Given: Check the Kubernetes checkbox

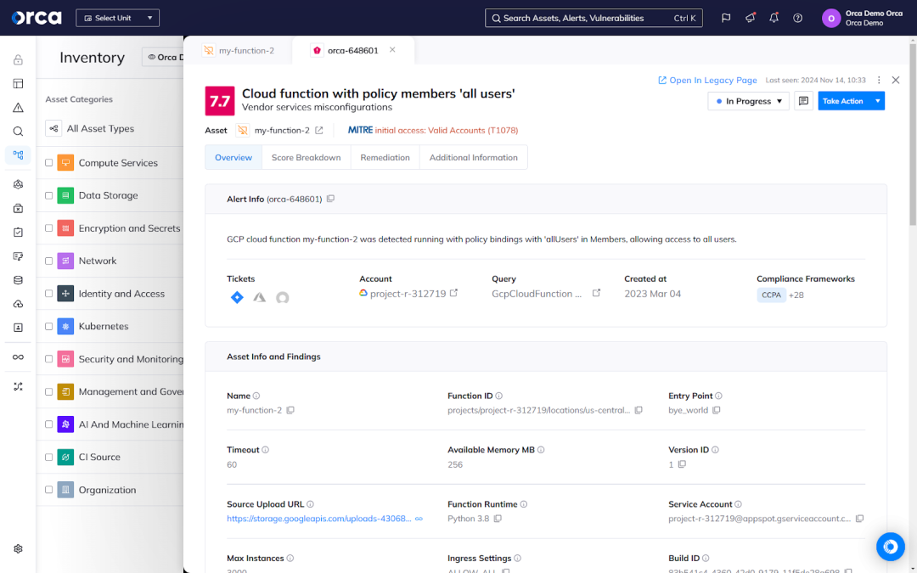Looking at the screenshot, I should click(49, 327).
